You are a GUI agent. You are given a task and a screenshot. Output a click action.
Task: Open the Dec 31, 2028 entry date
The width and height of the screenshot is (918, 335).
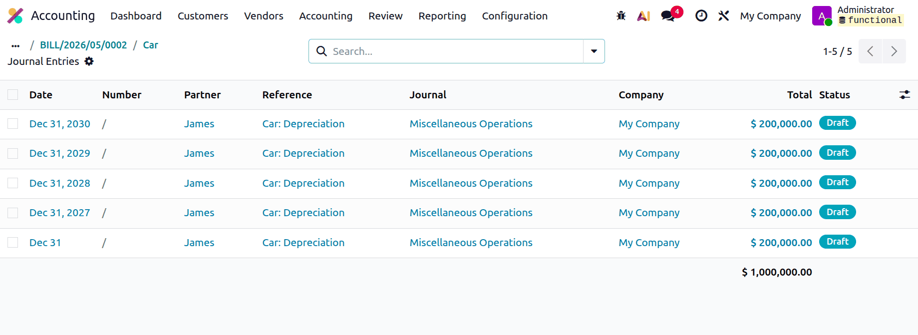(x=60, y=183)
